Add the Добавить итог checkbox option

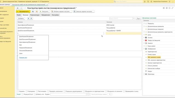click(35, 94)
